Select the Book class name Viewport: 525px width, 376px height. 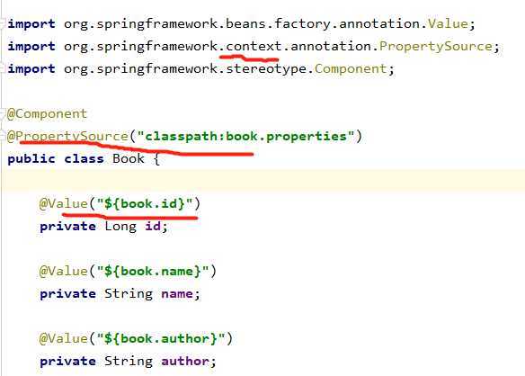click(129, 158)
